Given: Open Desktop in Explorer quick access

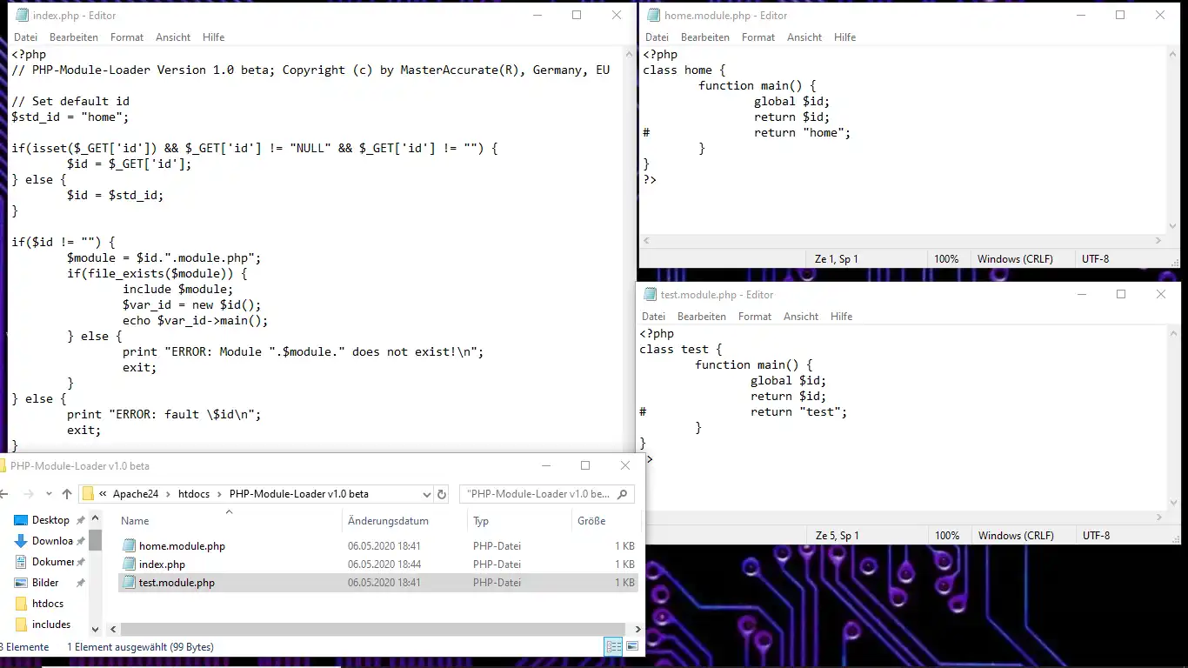Looking at the screenshot, I should point(50,520).
